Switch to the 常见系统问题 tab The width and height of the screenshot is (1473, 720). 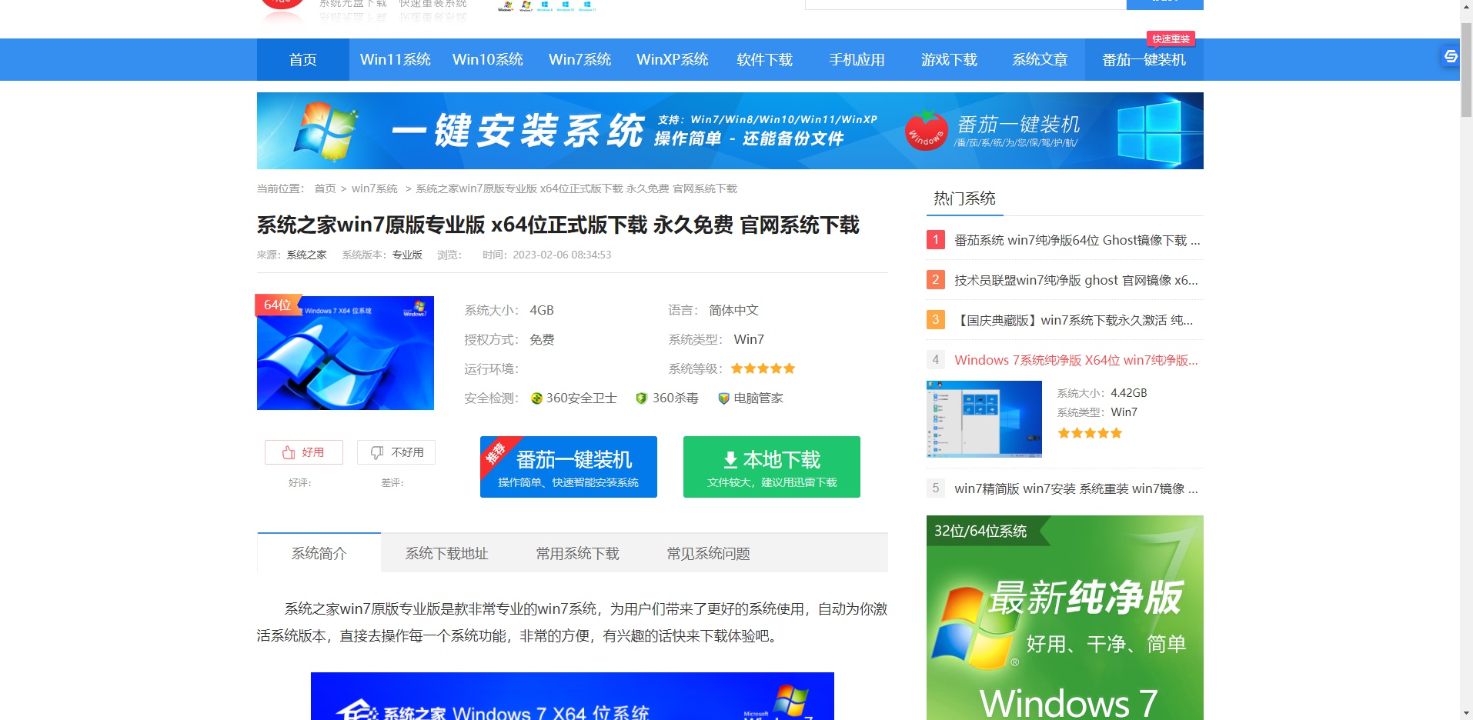(x=708, y=553)
